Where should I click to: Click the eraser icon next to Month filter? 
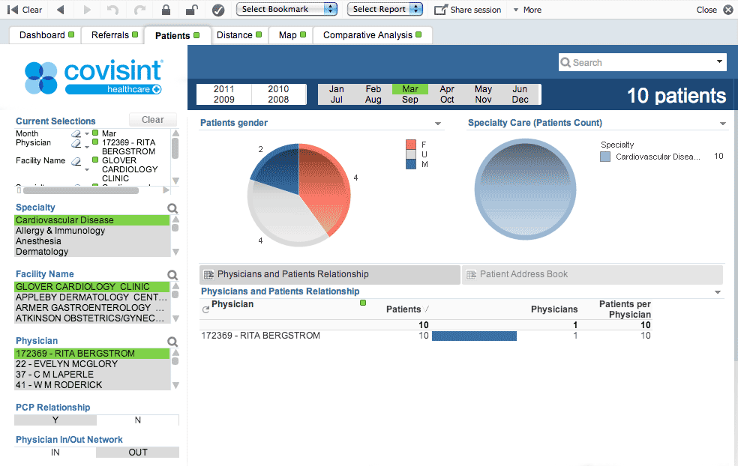(75, 133)
